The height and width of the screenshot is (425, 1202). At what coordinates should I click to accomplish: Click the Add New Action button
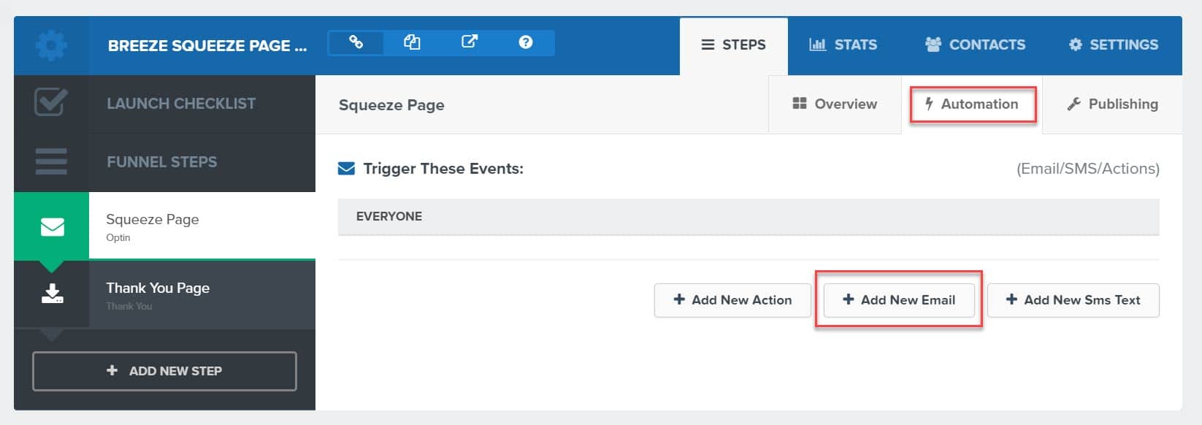pos(732,300)
